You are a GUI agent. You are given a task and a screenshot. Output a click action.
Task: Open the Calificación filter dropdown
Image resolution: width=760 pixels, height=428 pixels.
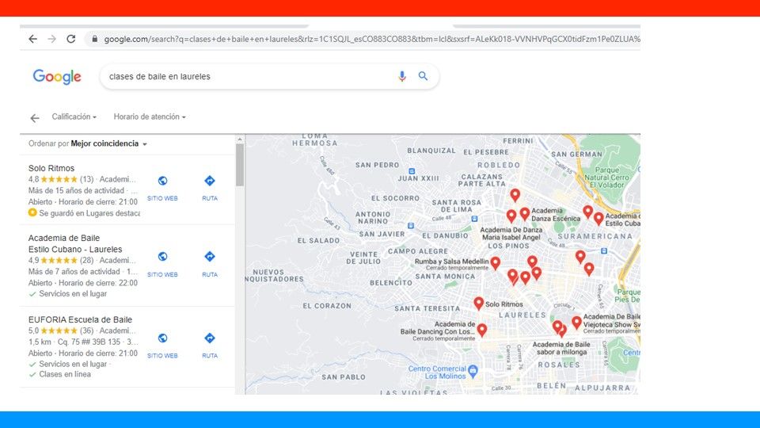coord(74,117)
